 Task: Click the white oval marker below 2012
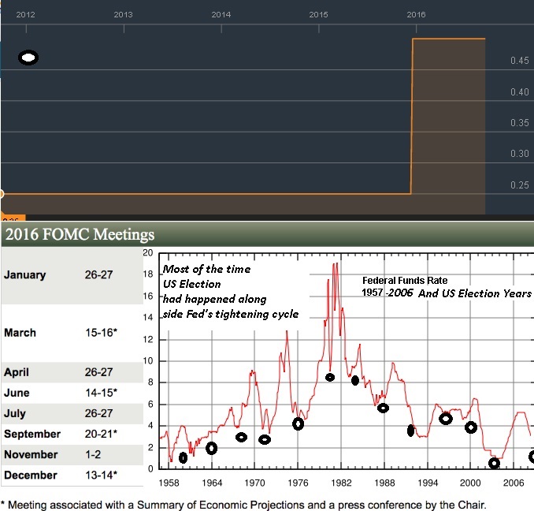28,58
